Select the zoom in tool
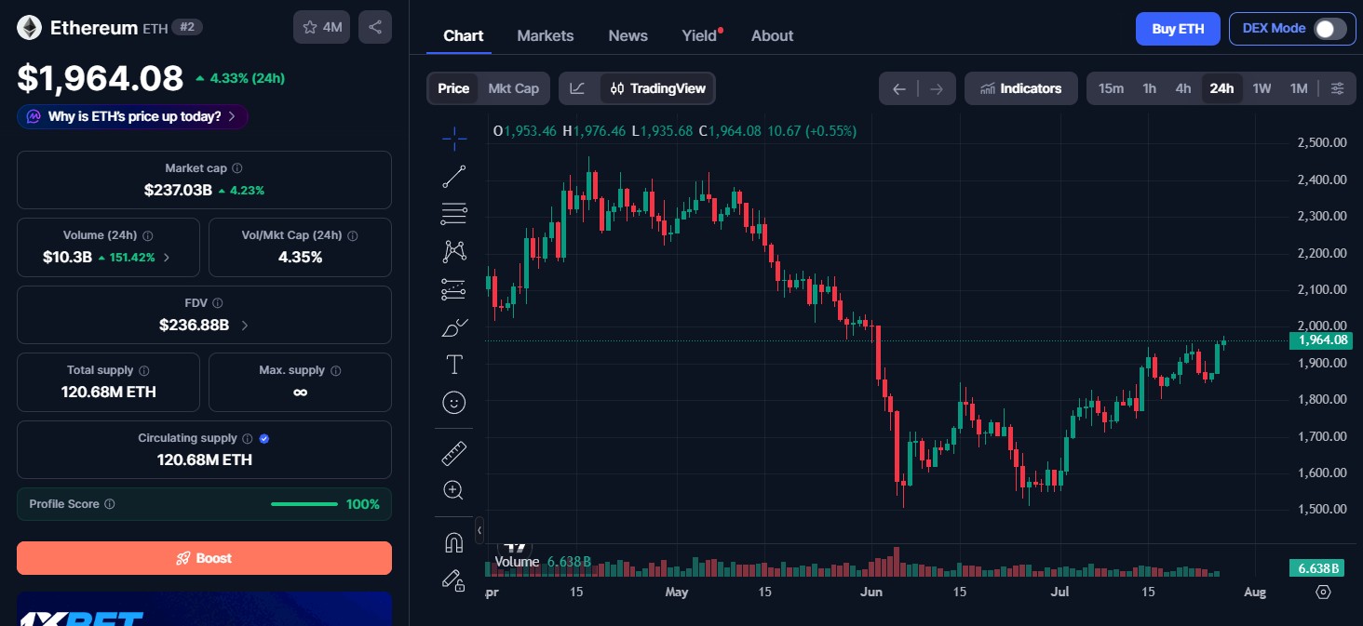The height and width of the screenshot is (626, 1363). pyautogui.click(x=453, y=490)
